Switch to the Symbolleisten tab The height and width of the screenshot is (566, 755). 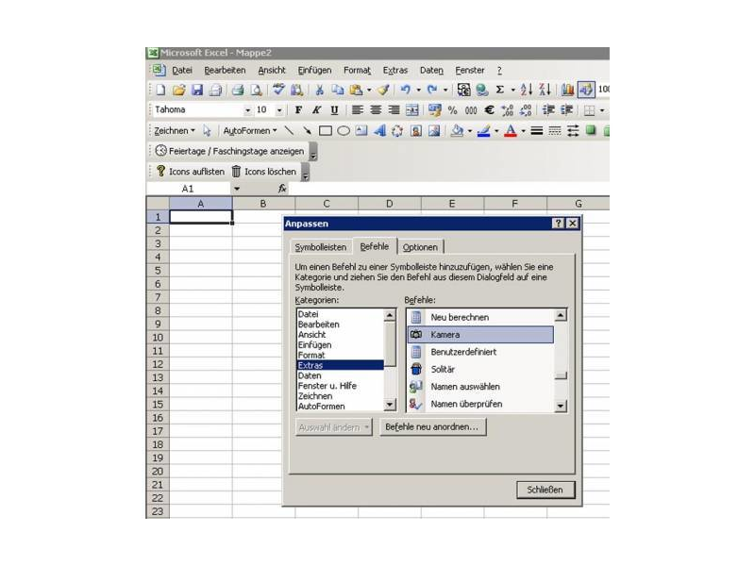tap(321, 247)
